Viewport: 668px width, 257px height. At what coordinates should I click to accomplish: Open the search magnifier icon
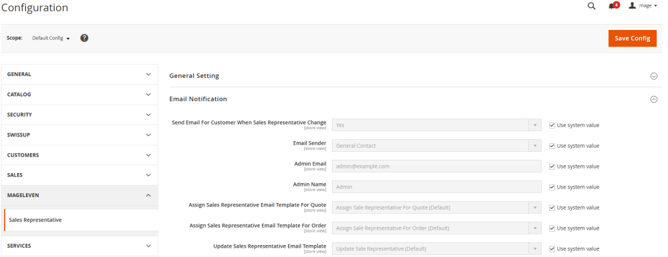coord(591,6)
